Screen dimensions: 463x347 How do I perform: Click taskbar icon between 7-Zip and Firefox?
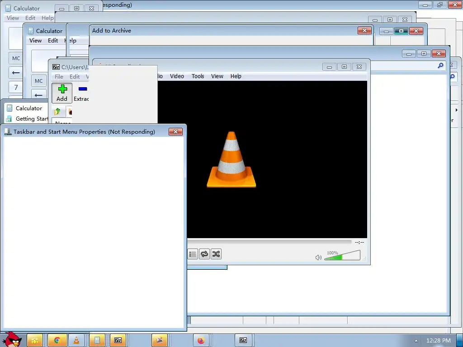pyautogui.click(x=160, y=341)
